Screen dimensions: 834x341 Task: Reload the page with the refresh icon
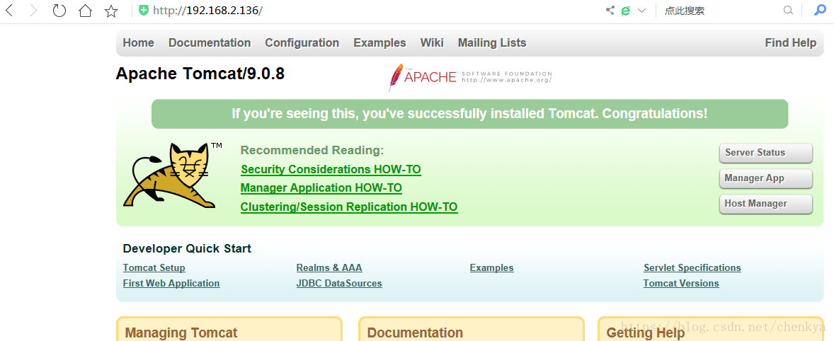[x=59, y=10]
